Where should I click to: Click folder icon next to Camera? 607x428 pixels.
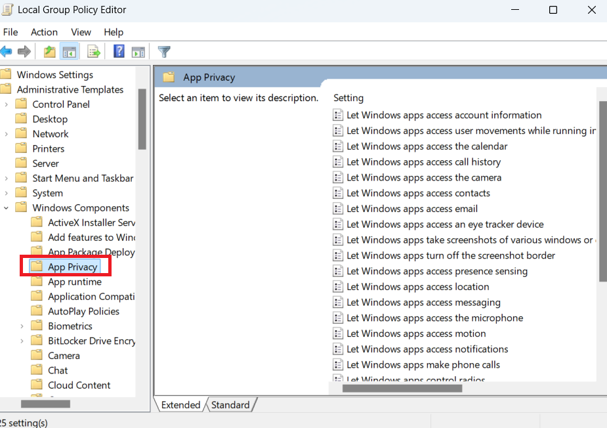(x=37, y=355)
